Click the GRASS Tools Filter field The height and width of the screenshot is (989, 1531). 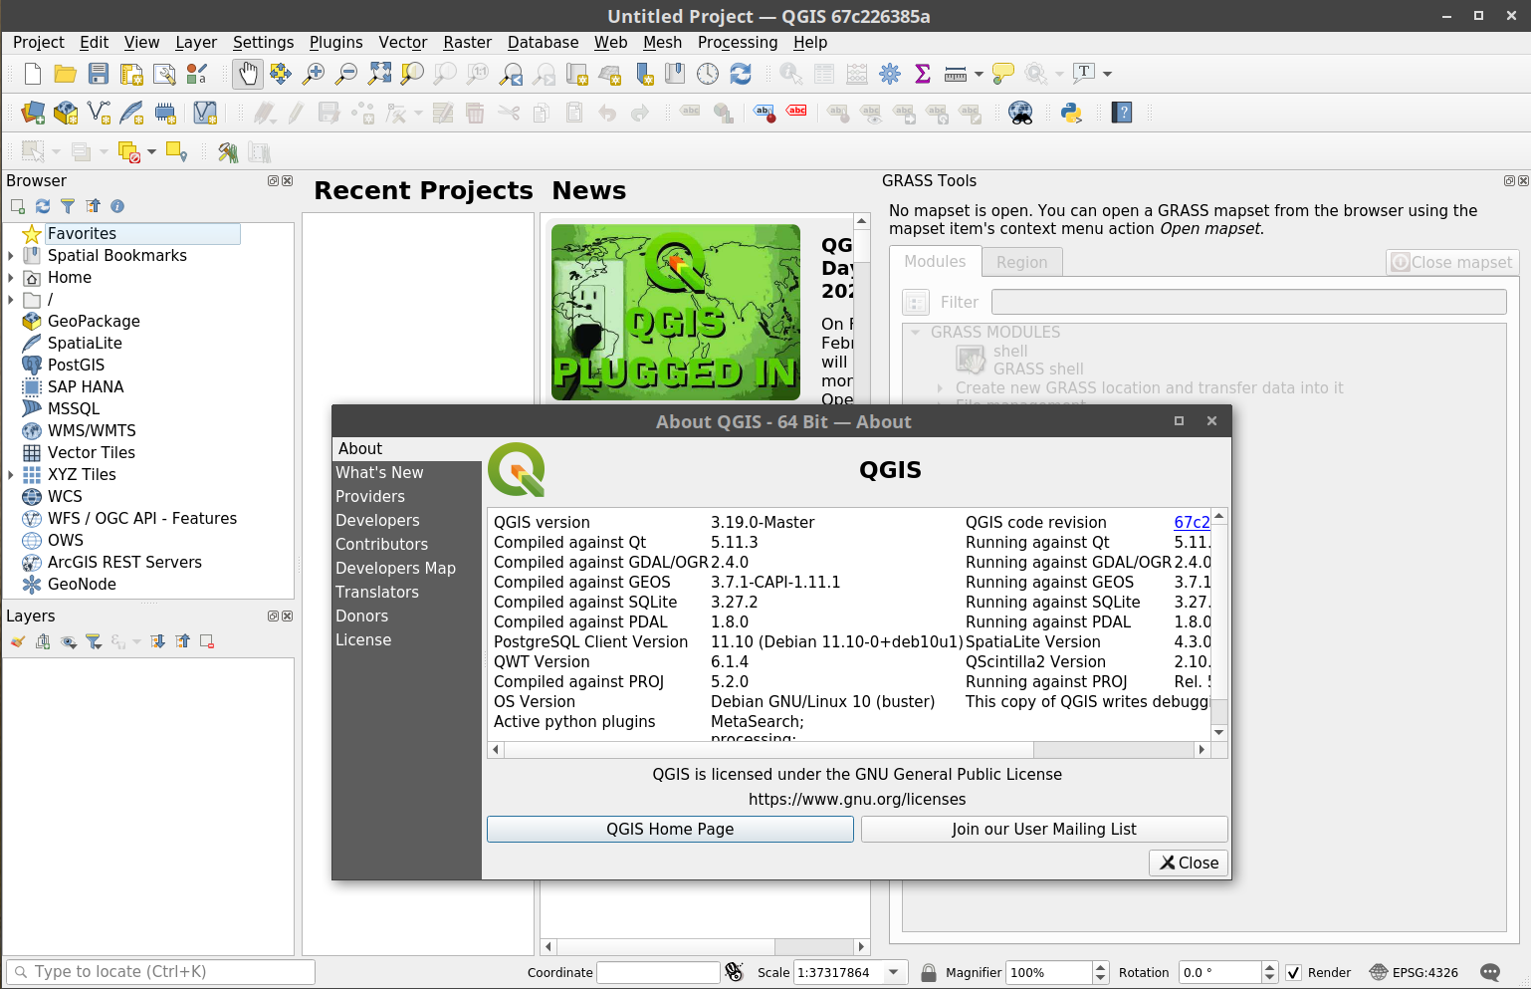pos(1249,302)
